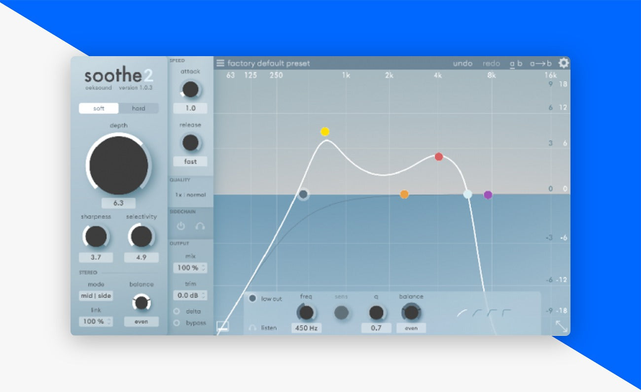
Task: Click the band freq knob
Action: (x=306, y=312)
